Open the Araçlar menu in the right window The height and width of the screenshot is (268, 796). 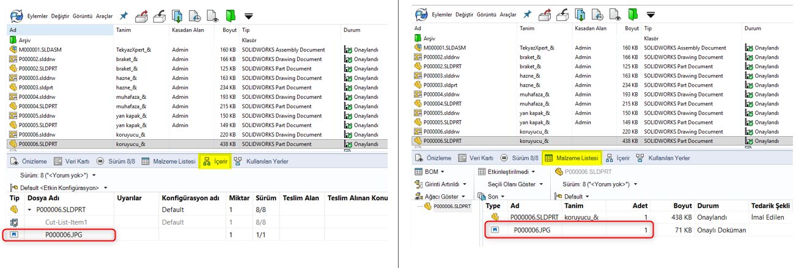click(507, 15)
